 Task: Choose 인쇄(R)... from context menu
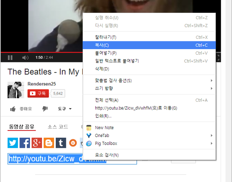[x=149, y=116]
